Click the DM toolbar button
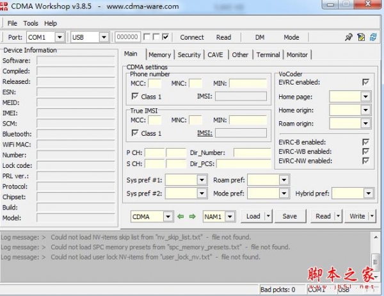The height and width of the screenshot is (296, 384). pyautogui.click(x=260, y=37)
